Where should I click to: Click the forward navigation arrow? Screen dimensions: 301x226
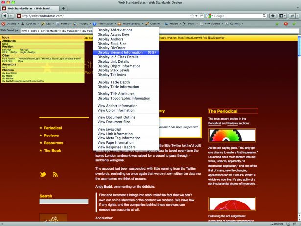pyautogui.click(x=11, y=16)
